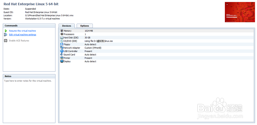Select the Sound Card row label
The image size is (257, 125).
coord(69,55)
